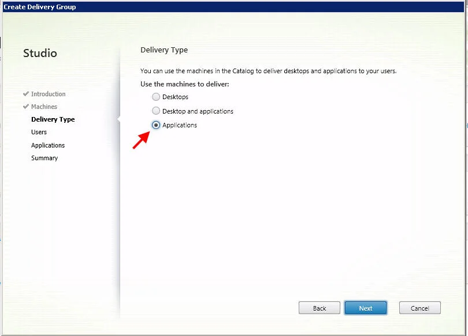This screenshot has width=468, height=336.
Task: Go back with the Back button
Action: (320, 308)
